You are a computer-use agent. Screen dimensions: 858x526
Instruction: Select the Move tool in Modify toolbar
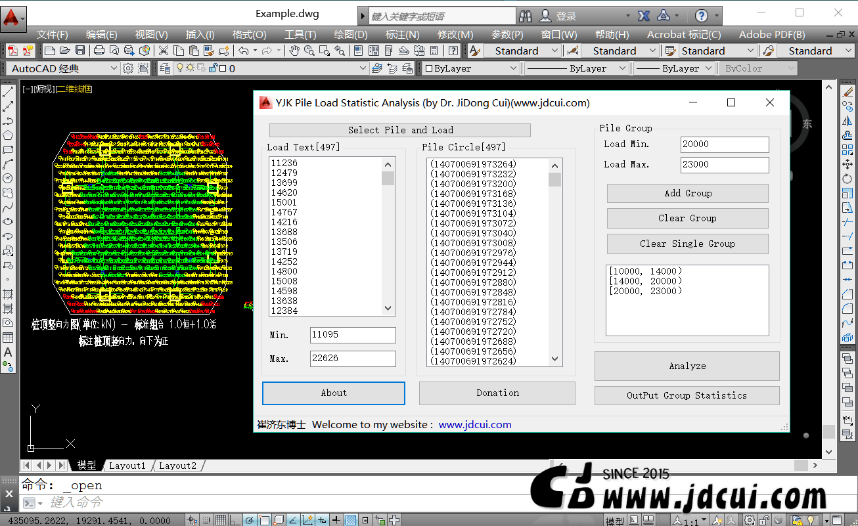pyautogui.click(x=847, y=164)
